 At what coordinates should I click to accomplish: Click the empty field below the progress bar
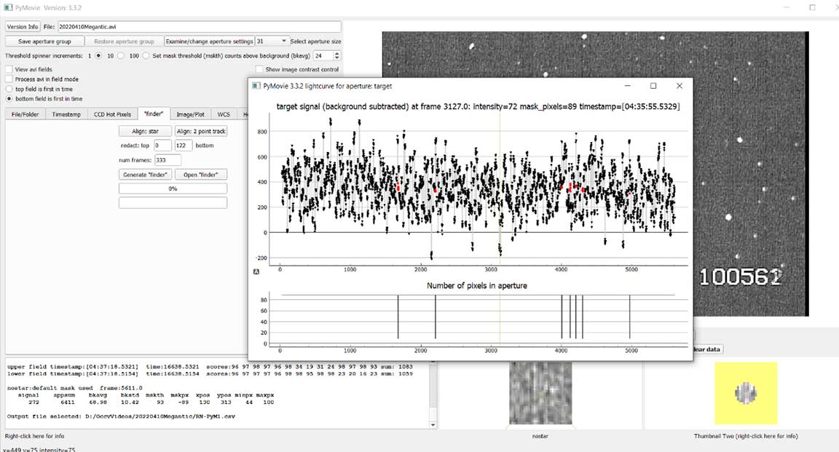point(173,203)
